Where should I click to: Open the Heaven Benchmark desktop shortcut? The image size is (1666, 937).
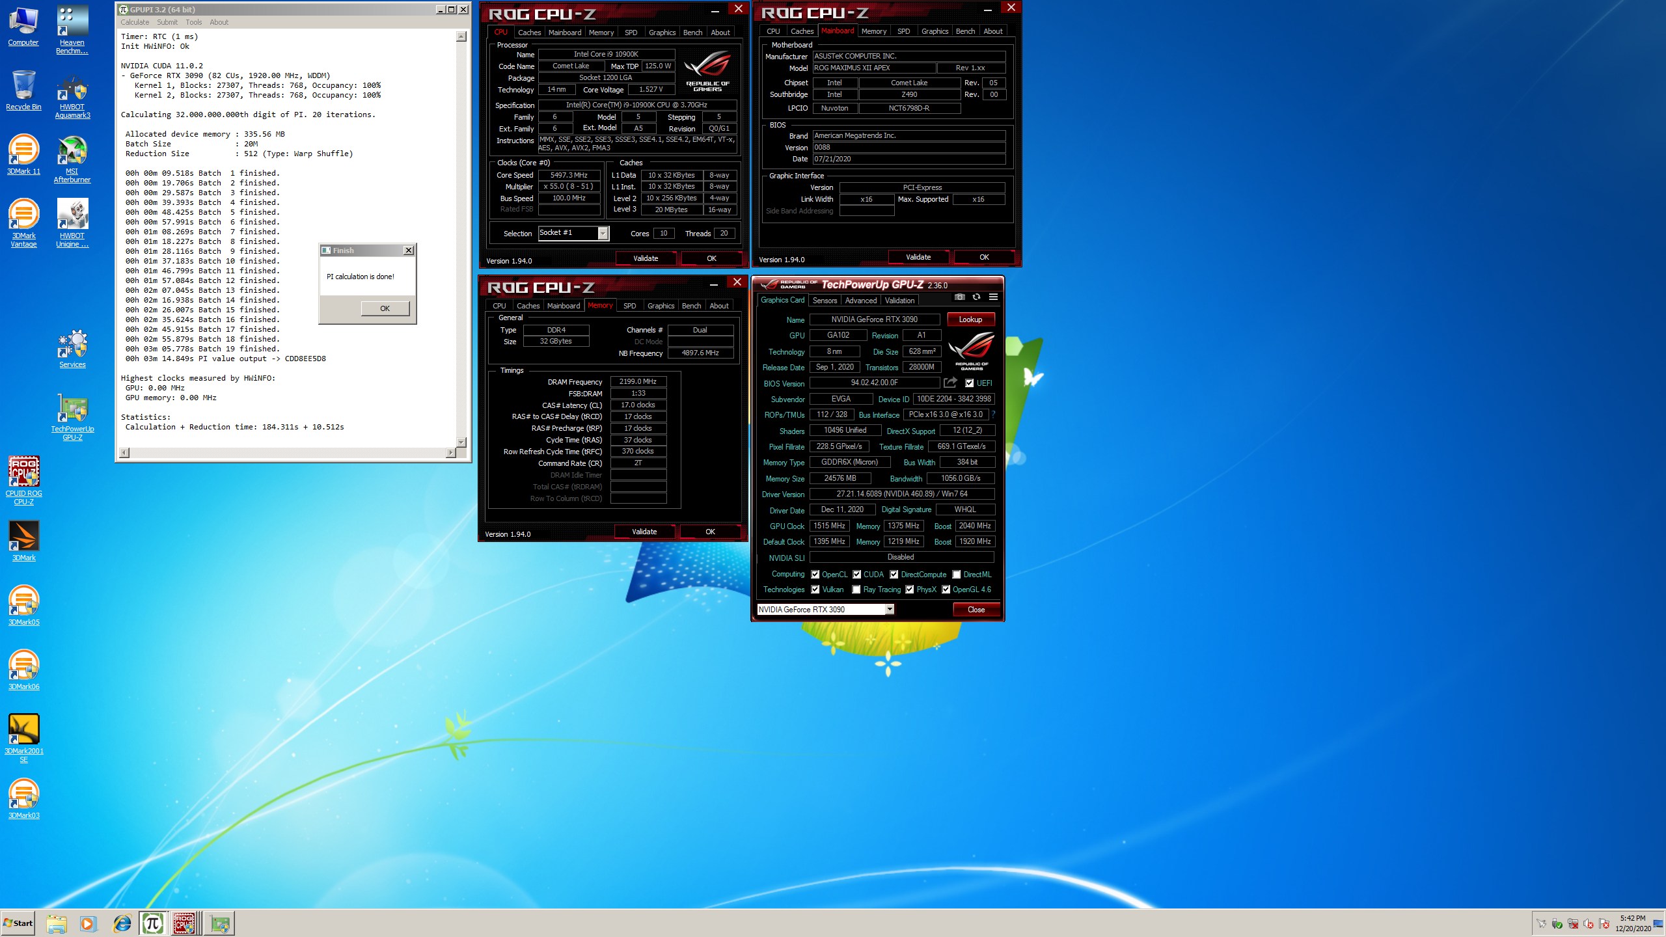click(x=72, y=31)
